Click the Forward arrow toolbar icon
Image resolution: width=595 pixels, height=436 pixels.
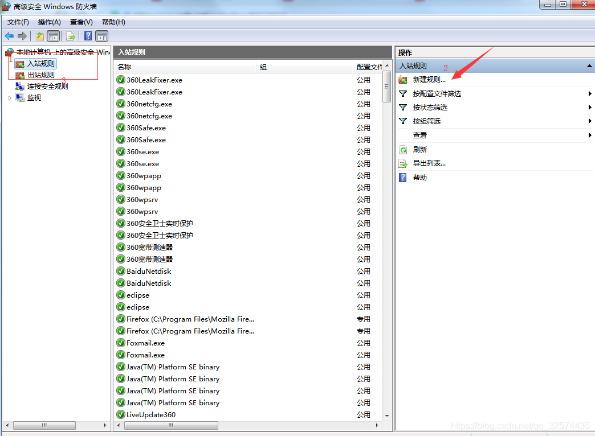[22, 36]
